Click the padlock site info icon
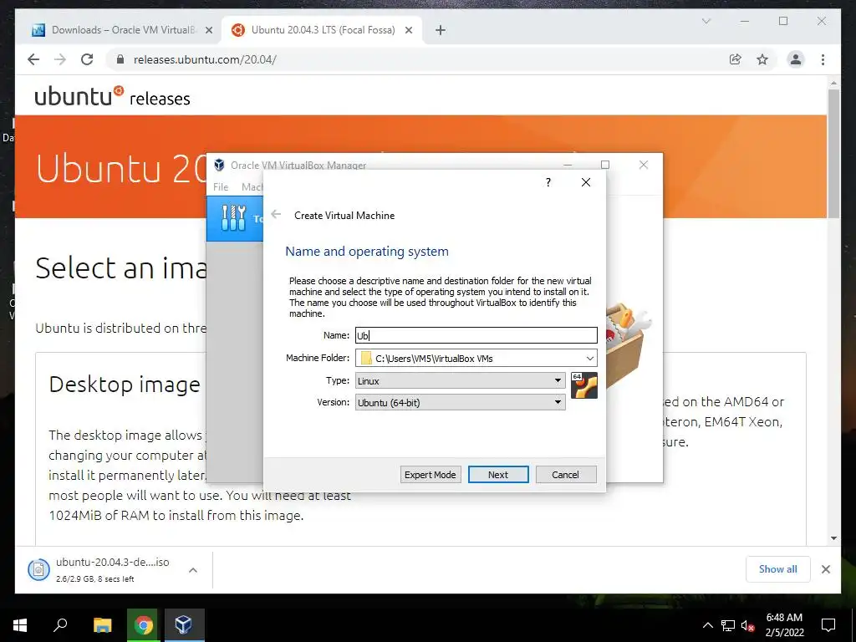This screenshot has width=856, height=642. [120, 59]
